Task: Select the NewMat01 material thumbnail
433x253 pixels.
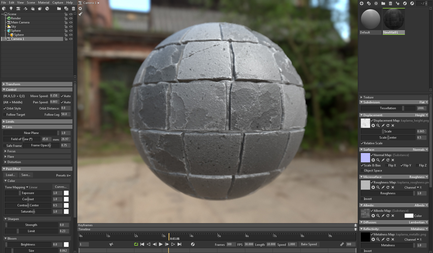Action: pyautogui.click(x=394, y=19)
